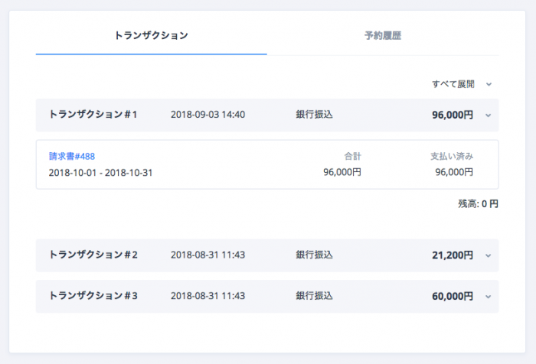Viewport: 536px width, 364px height.
Task: Click the 60,000円 amount
Action: 453,296
